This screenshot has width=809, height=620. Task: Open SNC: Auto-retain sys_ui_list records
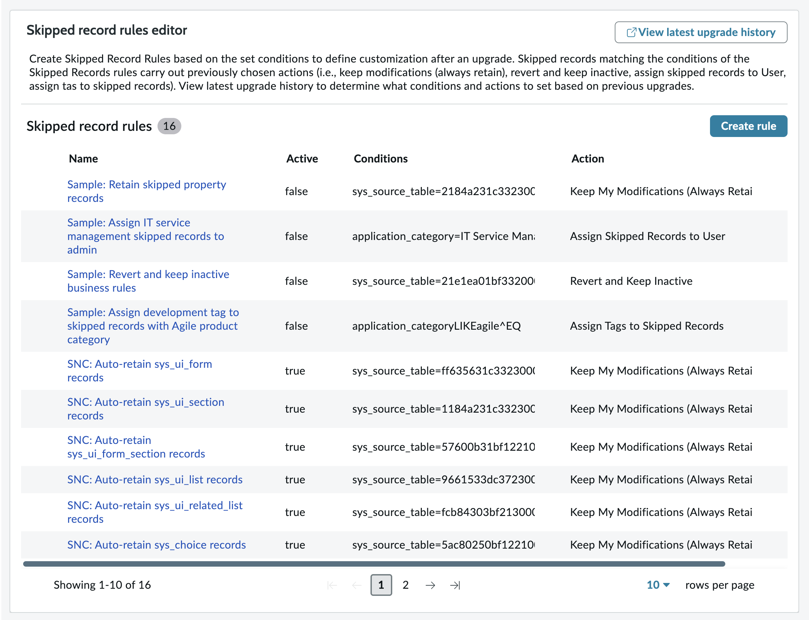click(155, 479)
